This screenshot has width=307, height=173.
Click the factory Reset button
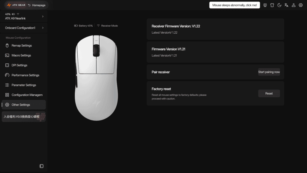[x=269, y=93]
